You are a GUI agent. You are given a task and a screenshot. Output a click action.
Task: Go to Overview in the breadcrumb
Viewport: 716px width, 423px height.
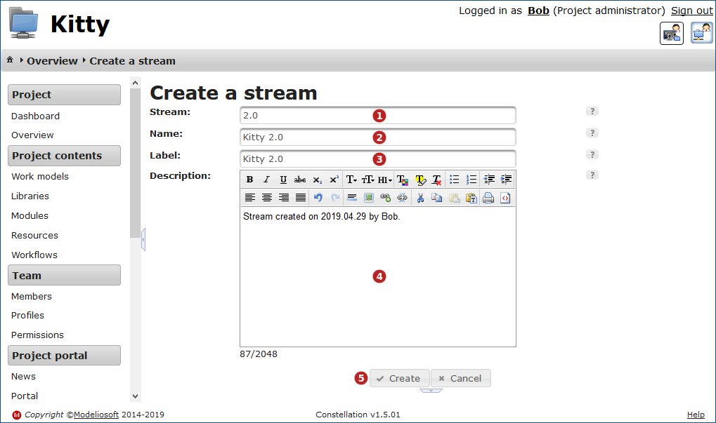pyautogui.click(x=52, y=61)
